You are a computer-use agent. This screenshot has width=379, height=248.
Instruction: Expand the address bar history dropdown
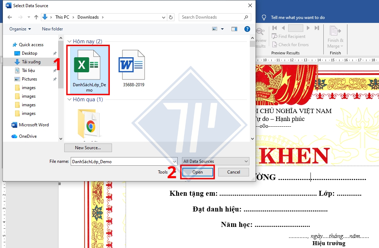[163, 17]
